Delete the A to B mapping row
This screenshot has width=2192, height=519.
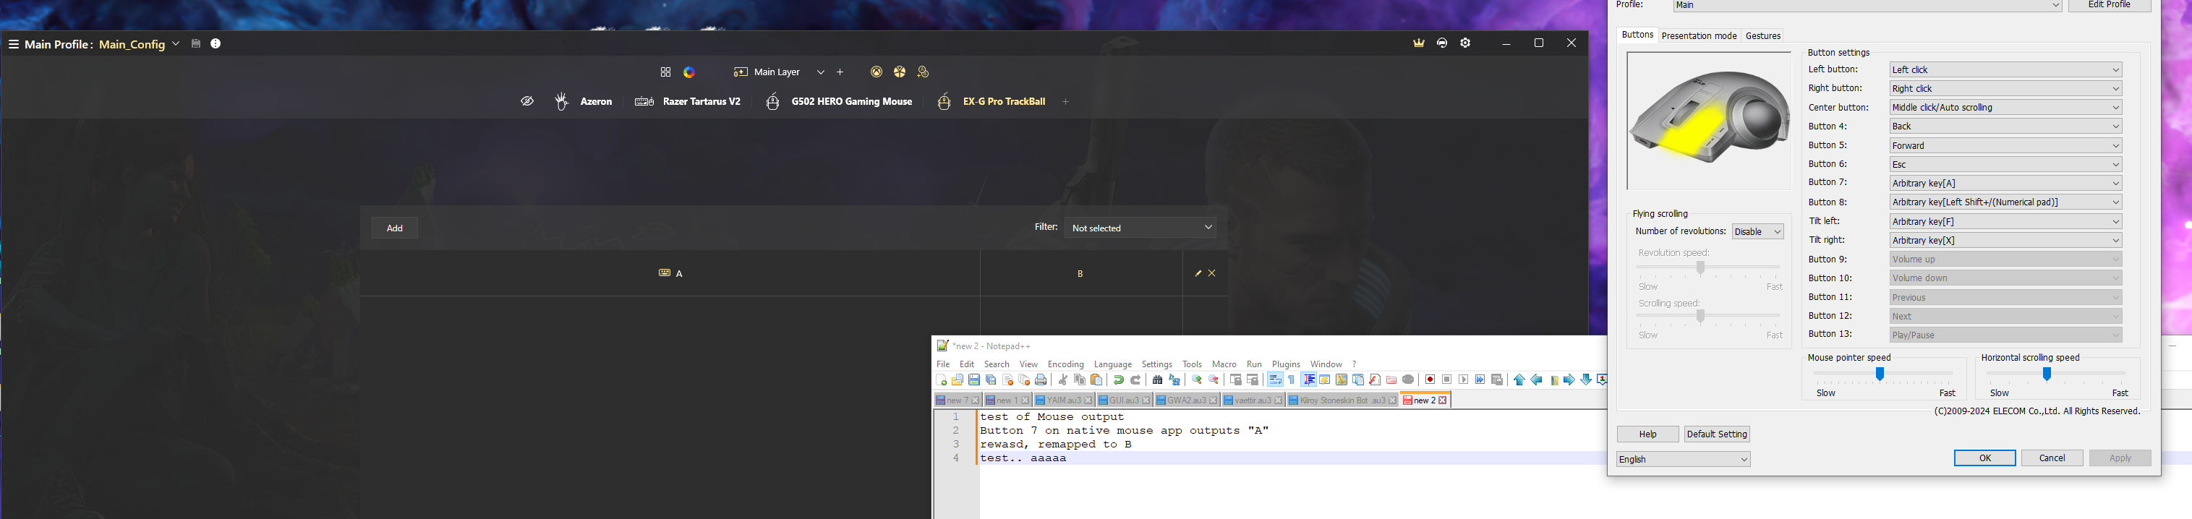coord(1212,273)
